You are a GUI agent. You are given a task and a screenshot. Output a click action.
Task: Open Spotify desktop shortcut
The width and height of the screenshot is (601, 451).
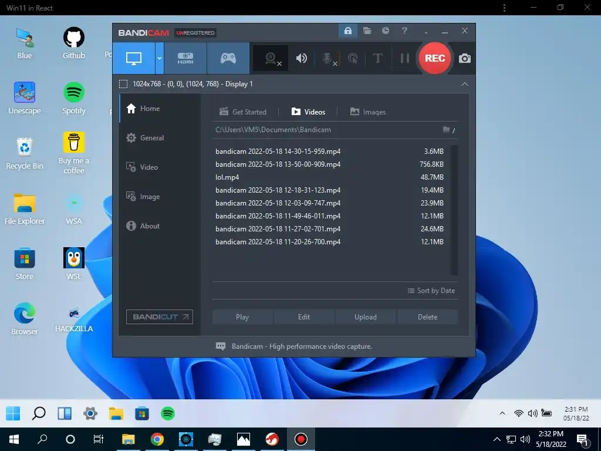[73, 99]
